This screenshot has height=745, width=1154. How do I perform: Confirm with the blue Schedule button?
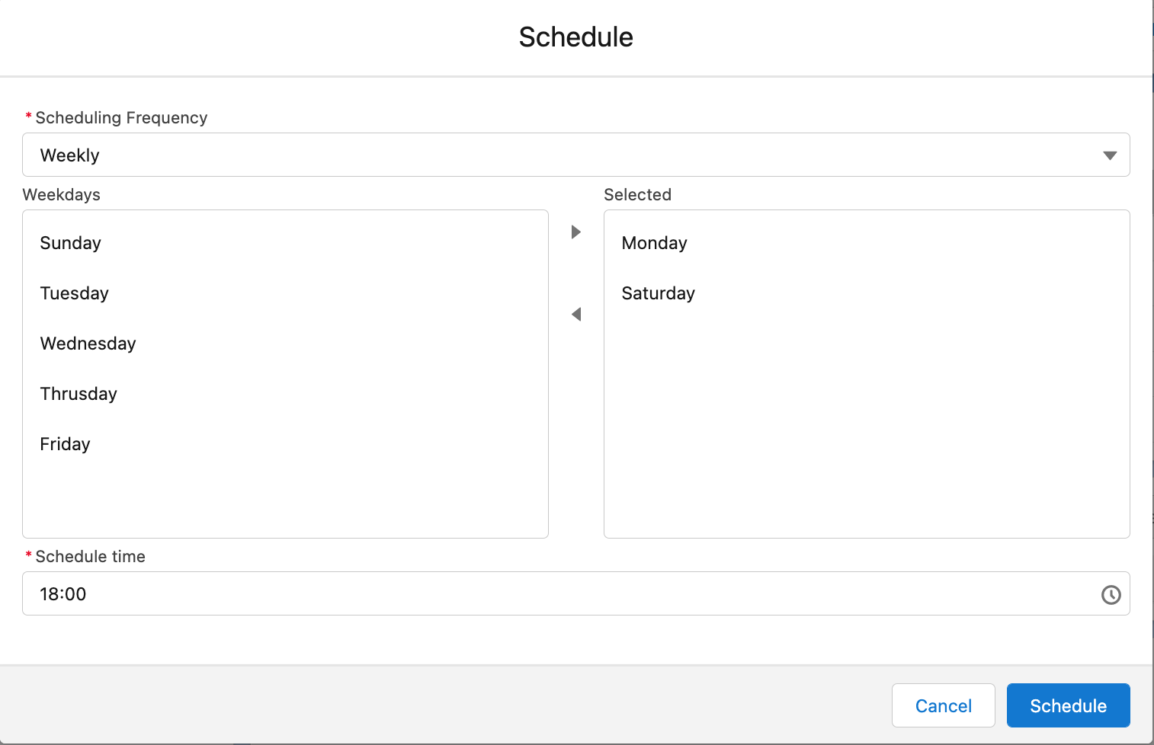(1068, 705)
